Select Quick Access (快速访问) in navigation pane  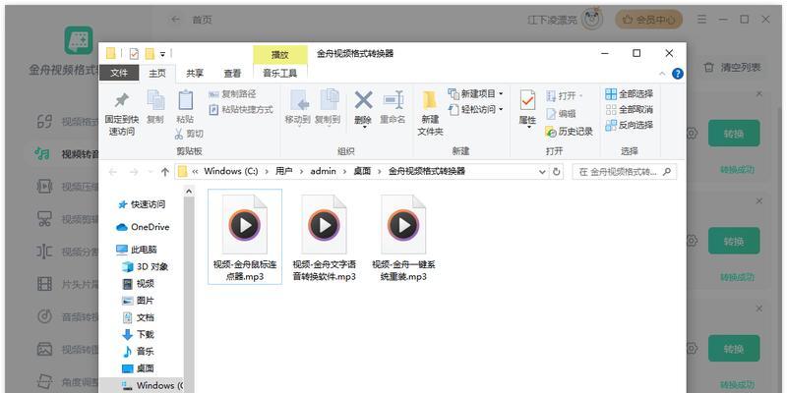coord(141,204)
